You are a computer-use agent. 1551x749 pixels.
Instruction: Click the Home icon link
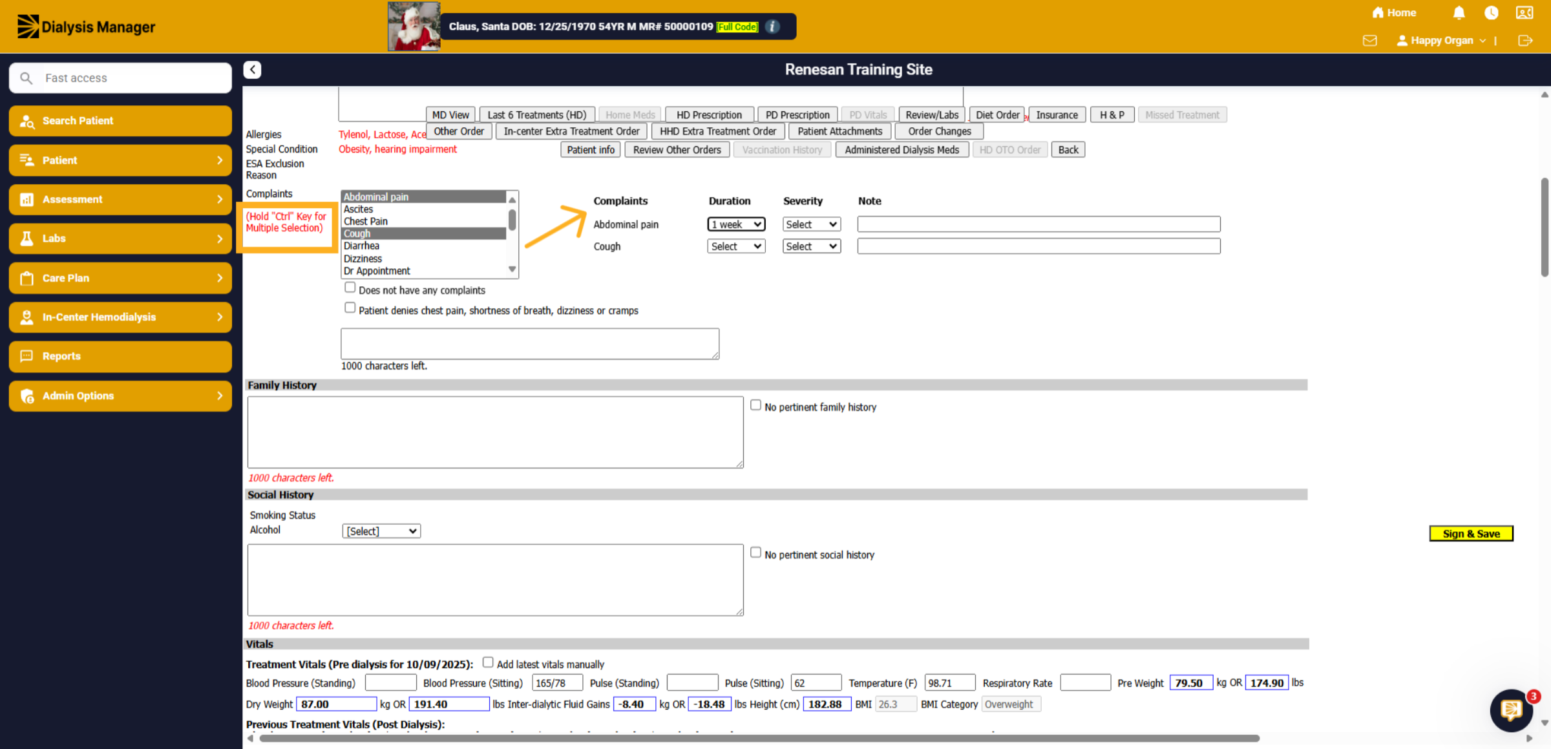(1394, 13)
